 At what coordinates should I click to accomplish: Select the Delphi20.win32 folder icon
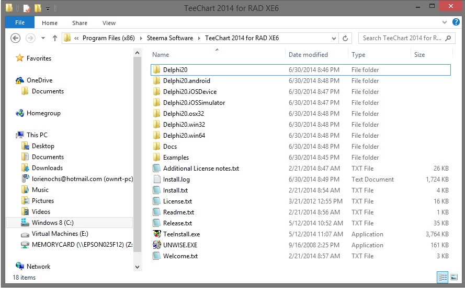[156, 125]
